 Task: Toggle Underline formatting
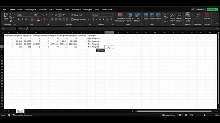pyautogui.click(x=26, y=19)
